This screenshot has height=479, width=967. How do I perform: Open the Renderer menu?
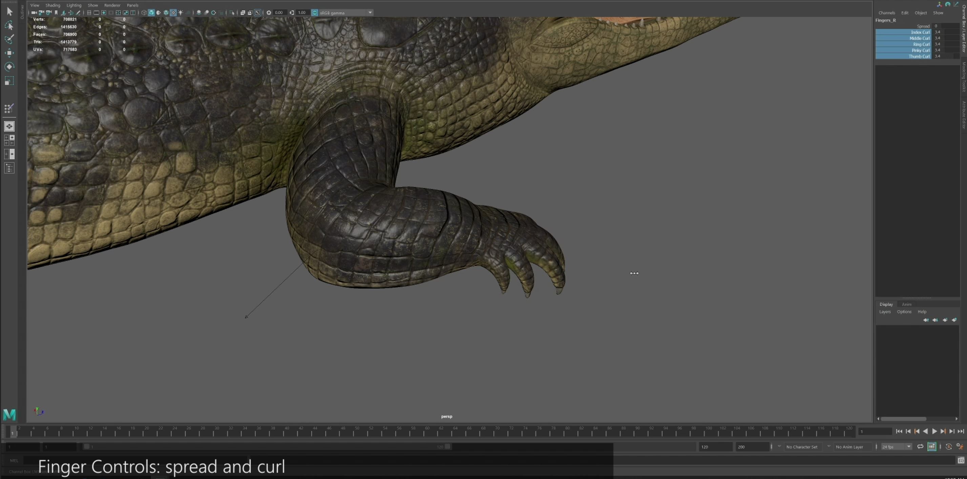pos(112,5)
